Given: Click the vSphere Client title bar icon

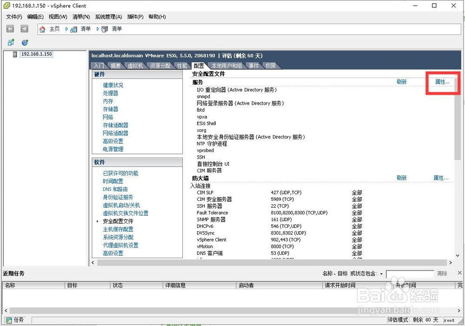Looking at the screenshot, I should coord(7,6).
